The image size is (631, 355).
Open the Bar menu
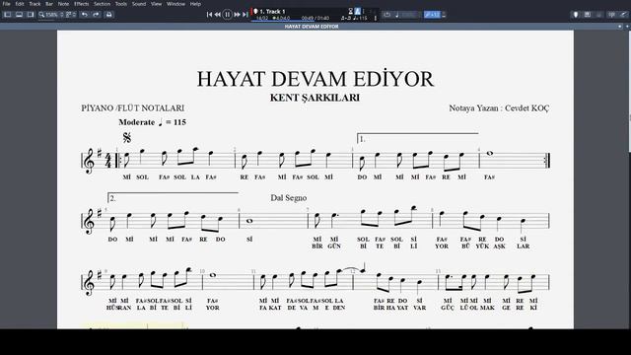[x=49, y=4]
